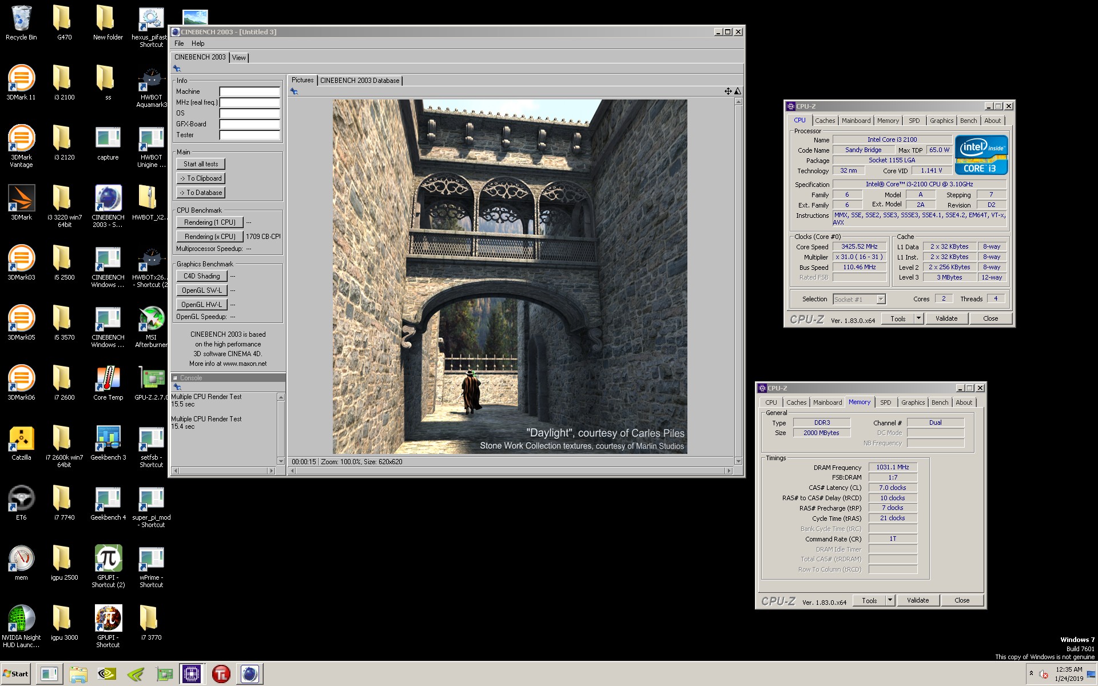
Task: Click Validate in upper CPU-Z window
Action: point(946,318)
